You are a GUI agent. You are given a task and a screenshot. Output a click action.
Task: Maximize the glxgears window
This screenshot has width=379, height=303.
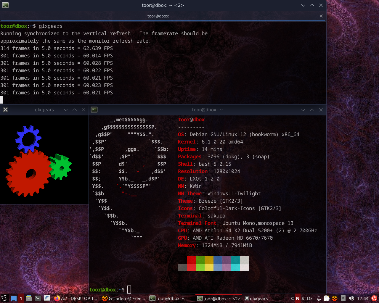pyautogui.click(x=75, y=110)
